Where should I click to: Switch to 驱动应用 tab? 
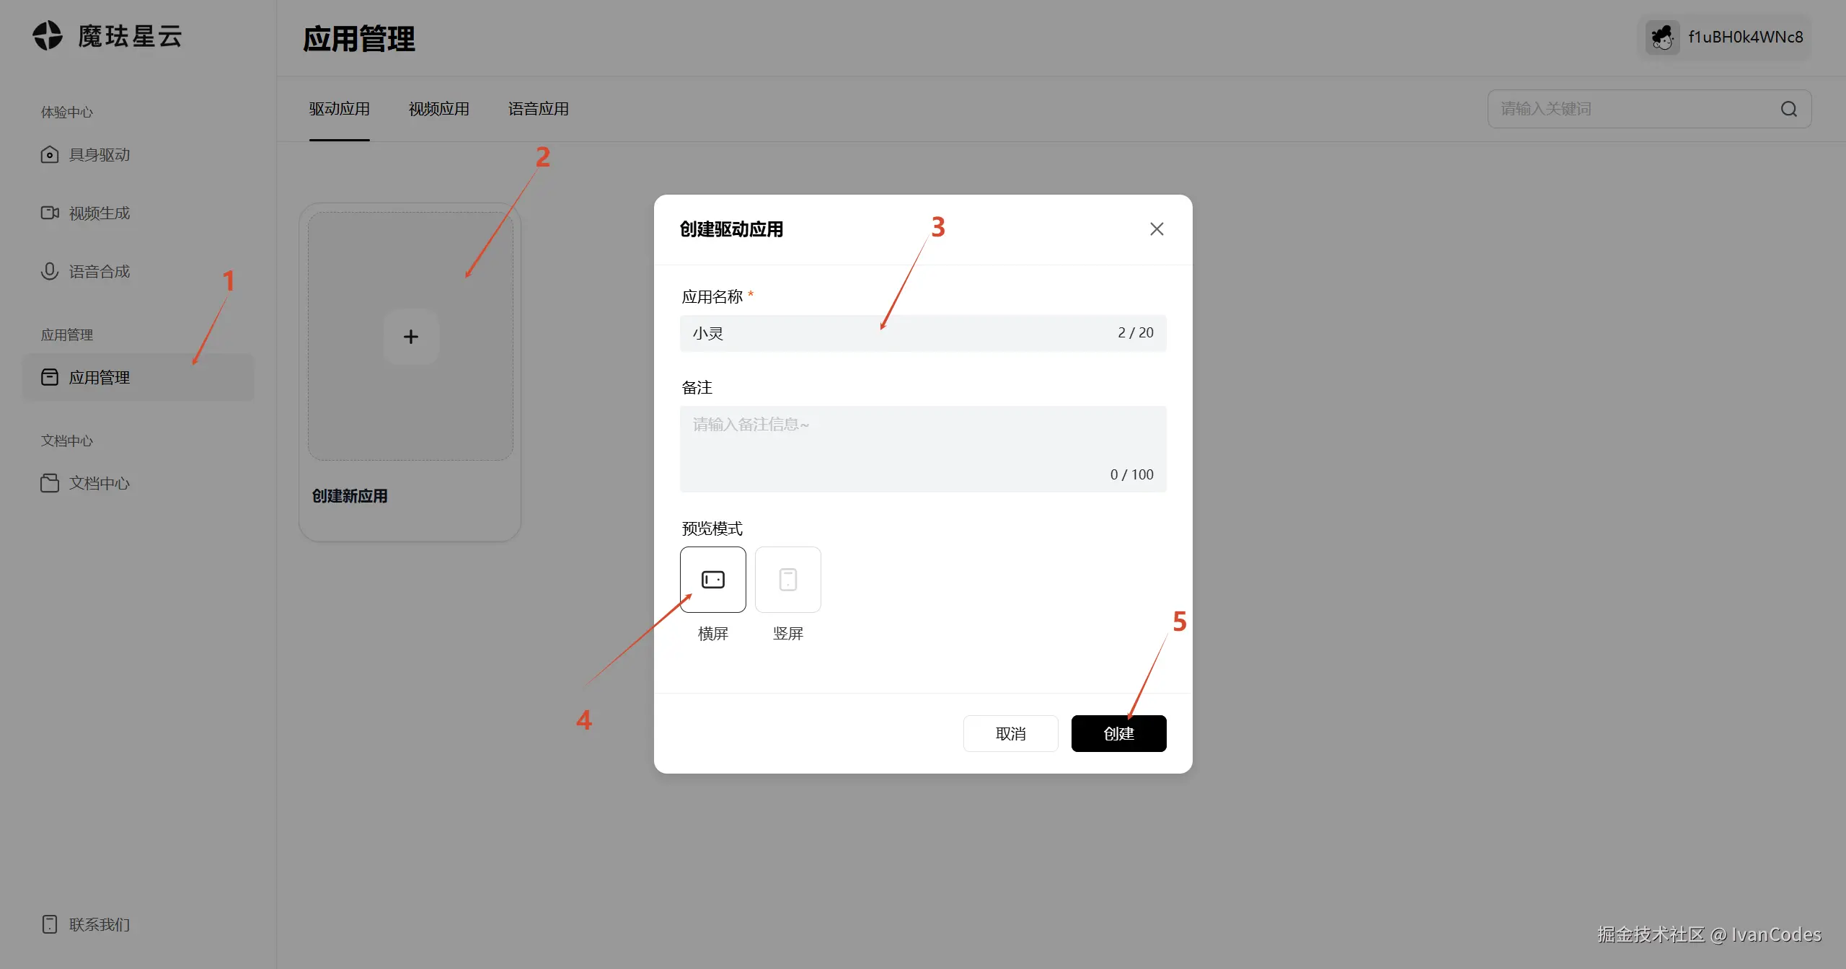pyautogui.click(x=340, y=109)
